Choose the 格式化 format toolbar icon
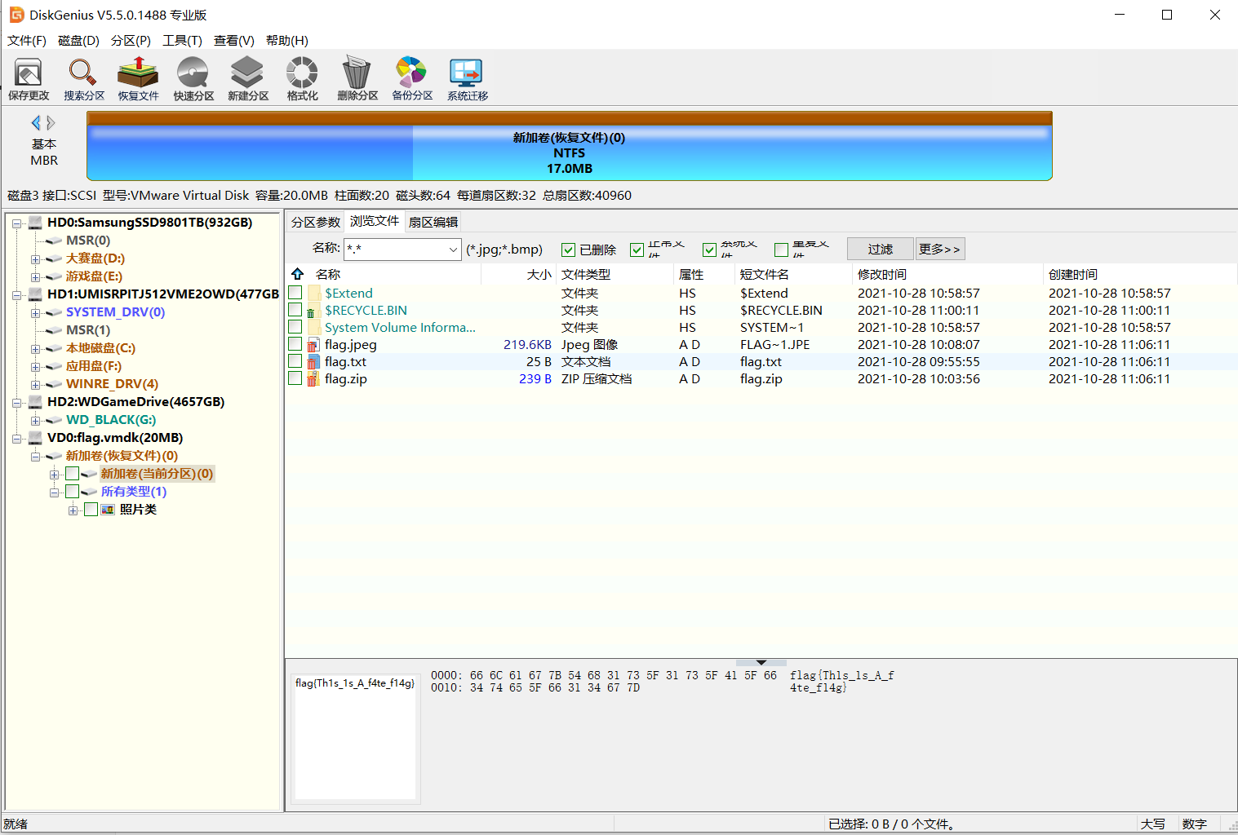Viewport: 1238px width, 835px height. [302, 79]
